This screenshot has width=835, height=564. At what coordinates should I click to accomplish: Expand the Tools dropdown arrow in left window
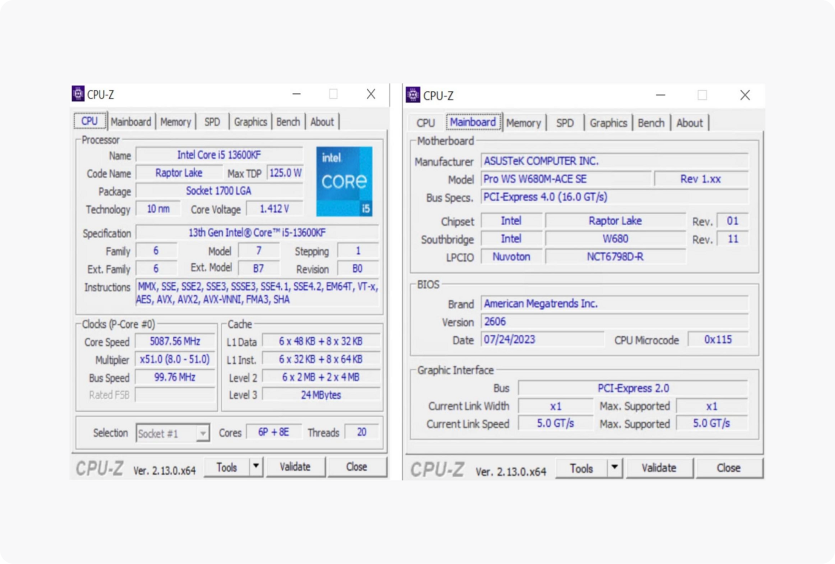coord(256,467)
